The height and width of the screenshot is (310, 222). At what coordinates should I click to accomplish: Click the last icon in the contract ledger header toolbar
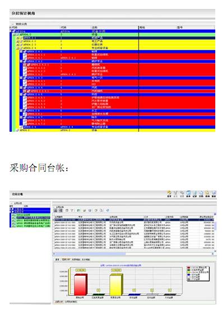(214, 193)
